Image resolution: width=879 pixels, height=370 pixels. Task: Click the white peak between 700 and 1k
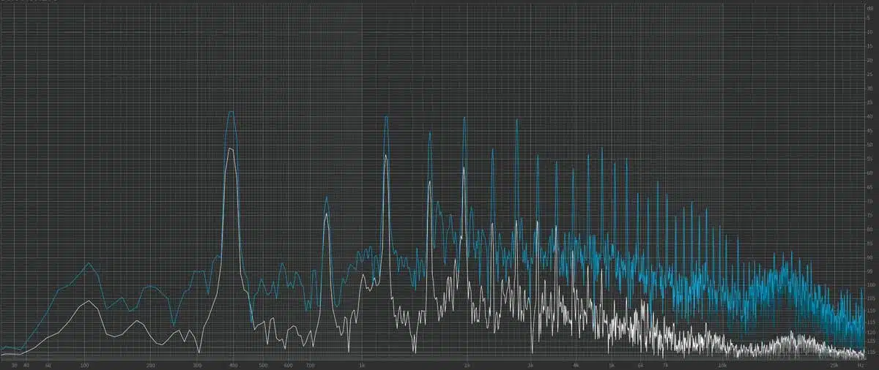tap(327, 216)
